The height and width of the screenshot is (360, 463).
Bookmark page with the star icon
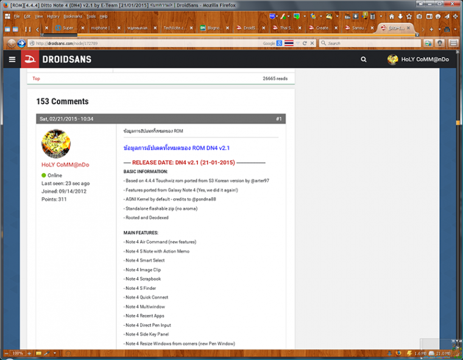click(x=409, y=16)
